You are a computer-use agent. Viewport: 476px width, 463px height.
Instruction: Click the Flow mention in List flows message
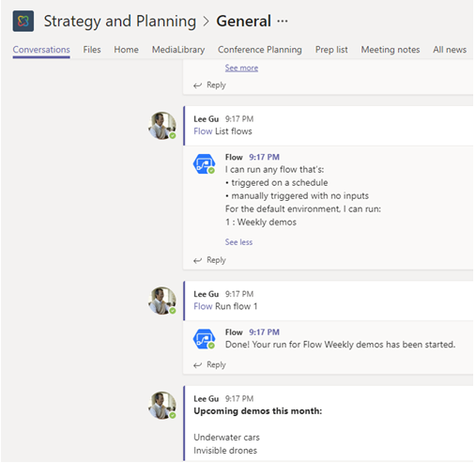tap(203, 131)
